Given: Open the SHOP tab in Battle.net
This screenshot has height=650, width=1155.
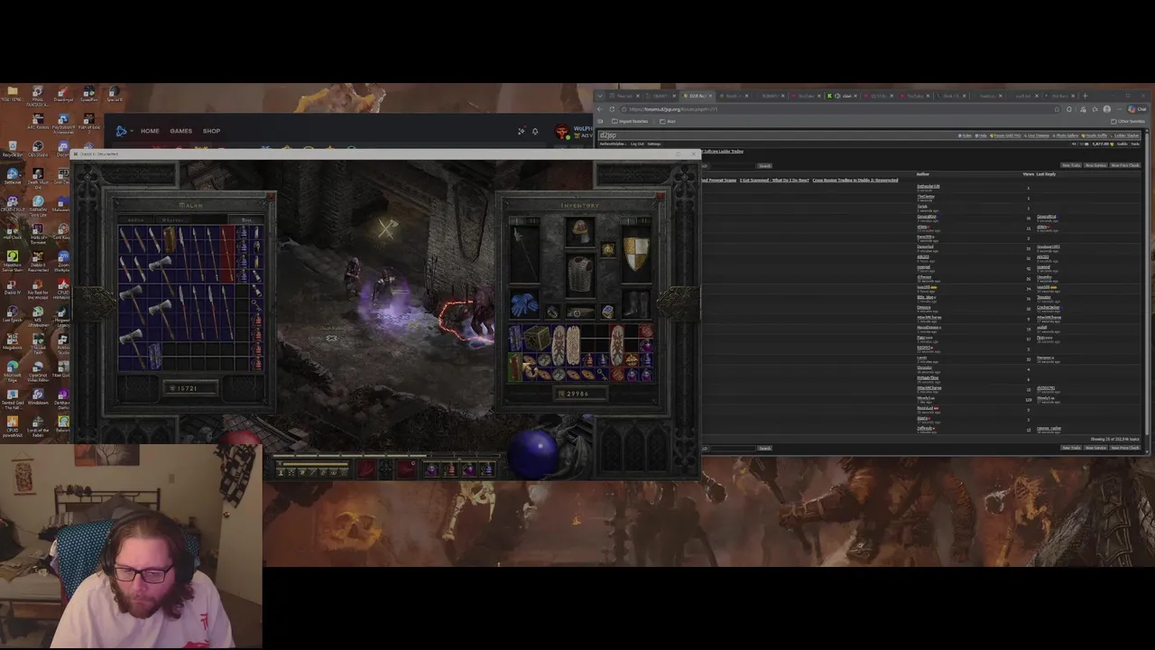Looking at the screenshot, I should click(x=211, y=131).
